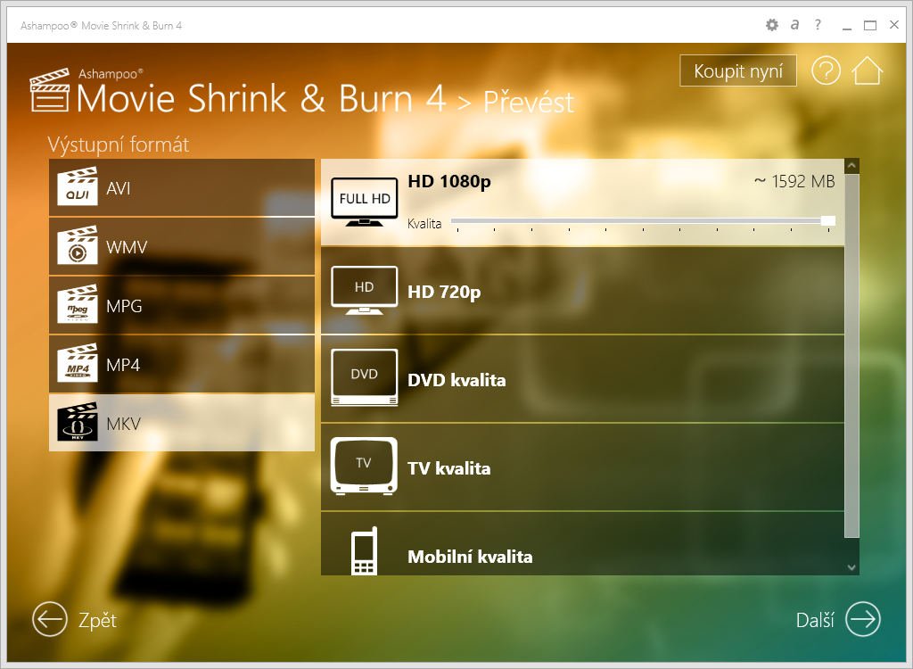
Task: Select the MKV format entry
Action: coord(182,423)
